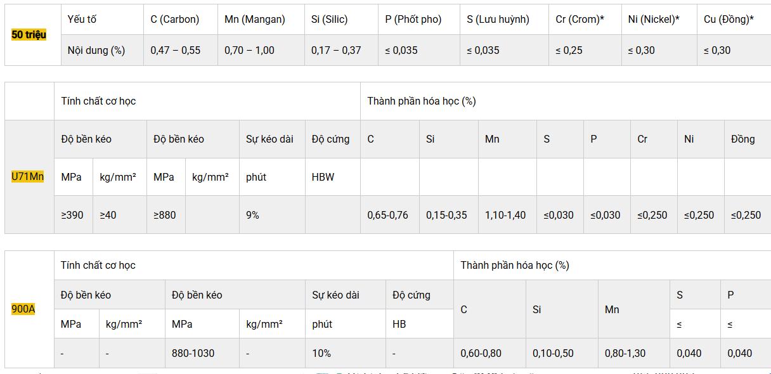771x374 pixels.
Task: Click the highlighted '50 triệu' label
Action: pyautogui.click(x=29, y=34)
